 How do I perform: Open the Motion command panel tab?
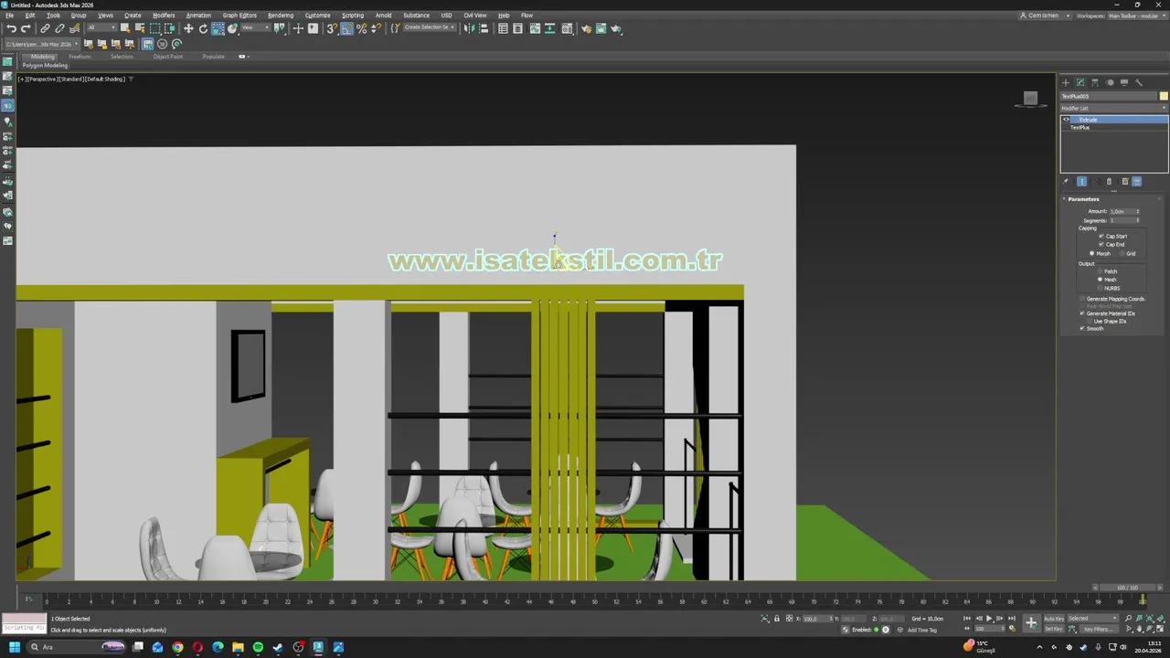1110,83
